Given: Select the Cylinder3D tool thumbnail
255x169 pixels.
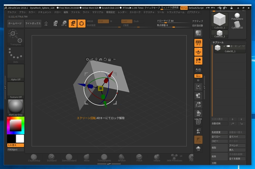Looking at the screenshot, I should (x=237, y=25).
